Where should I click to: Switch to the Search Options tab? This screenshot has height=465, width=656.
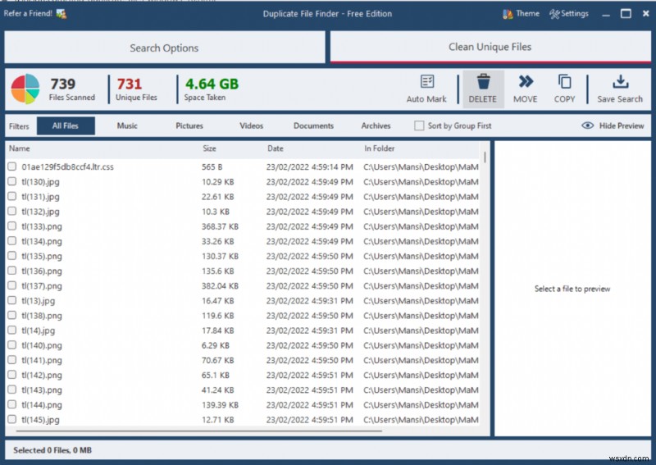164,48
